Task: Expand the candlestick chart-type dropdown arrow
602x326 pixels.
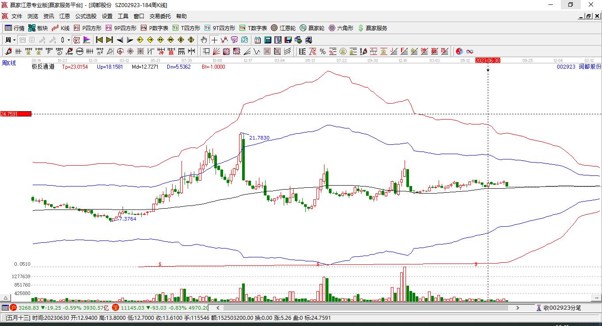Action: (69, 40)
